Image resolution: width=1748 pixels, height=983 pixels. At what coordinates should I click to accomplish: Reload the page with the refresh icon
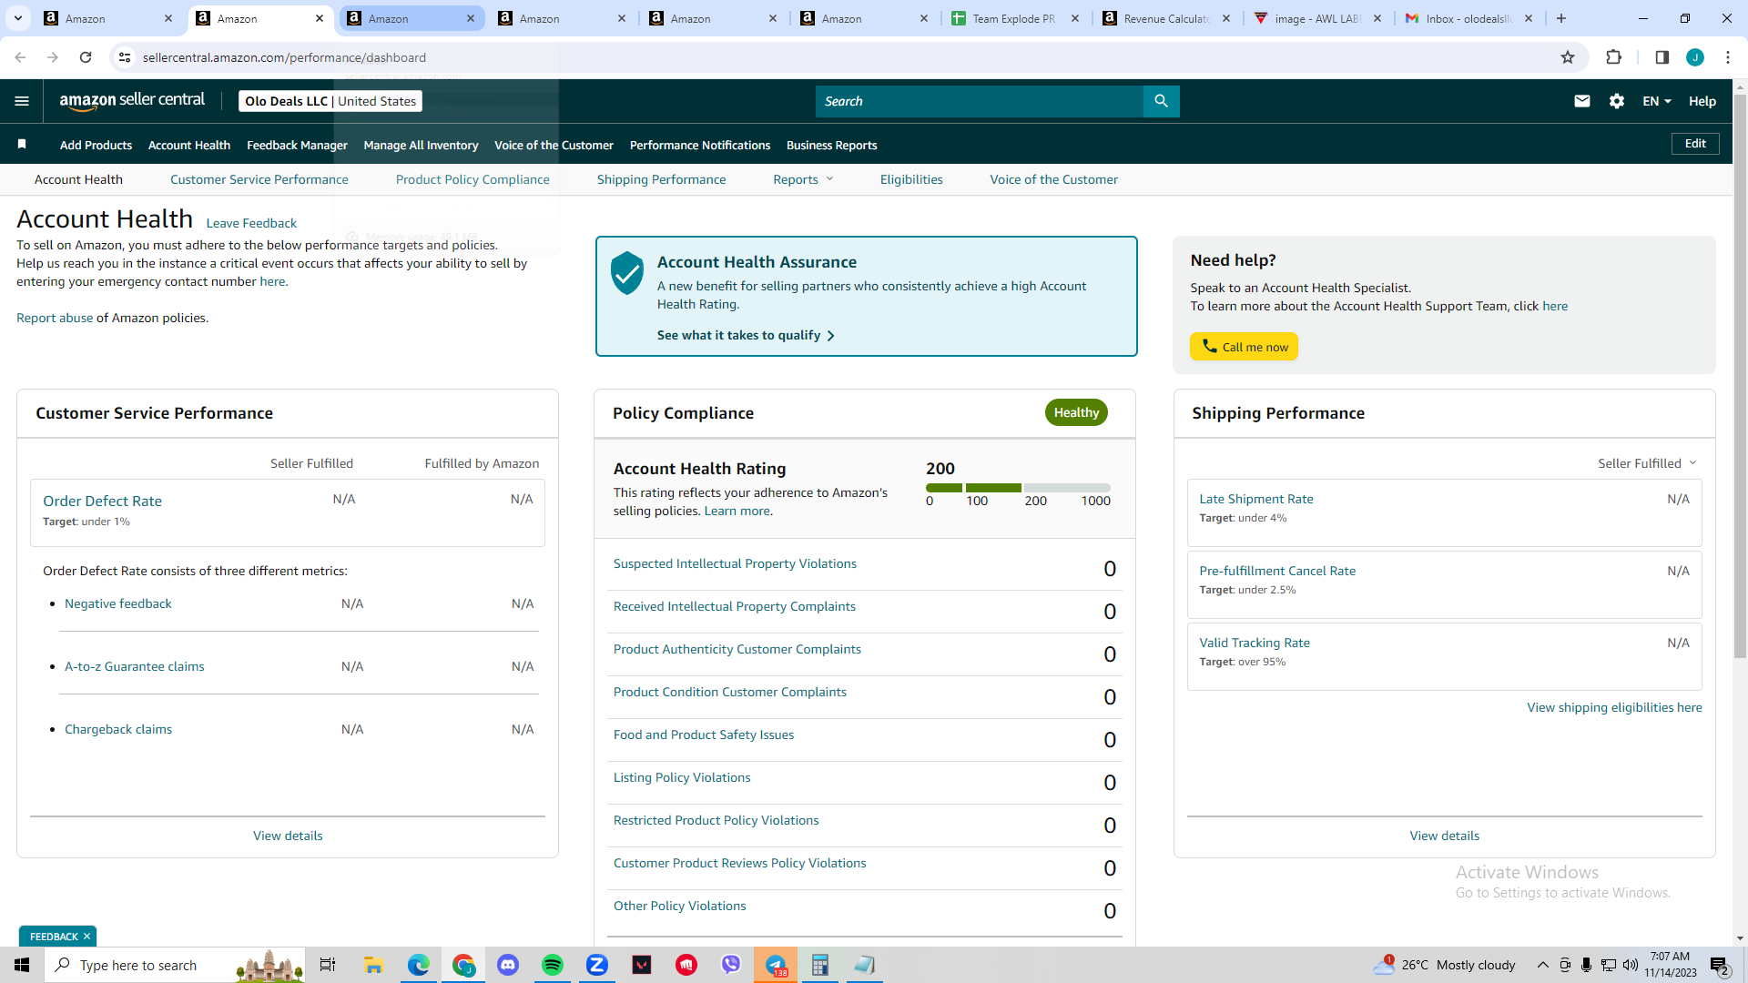pyautogui.click(x=86, y=57)
